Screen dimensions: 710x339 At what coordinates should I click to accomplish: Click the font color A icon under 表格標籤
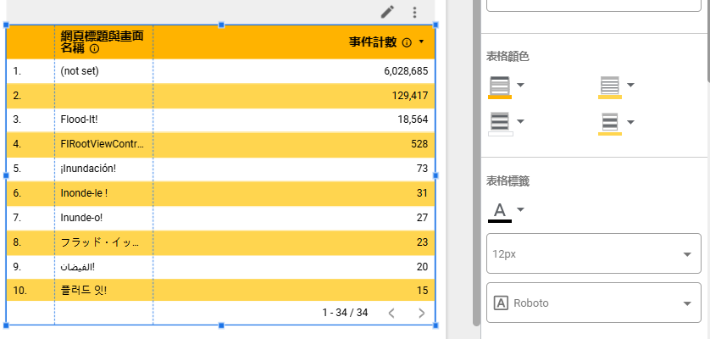coord(500,210)
